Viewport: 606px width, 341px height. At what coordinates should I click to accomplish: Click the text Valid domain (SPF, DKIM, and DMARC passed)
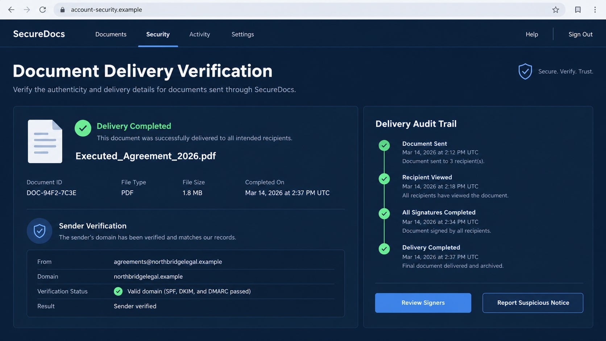click(189, 291)
